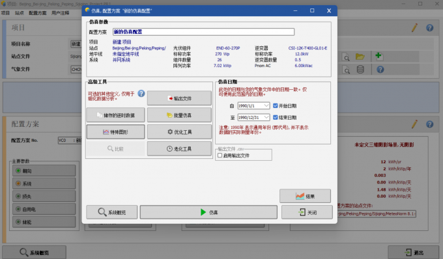This screenshot has width=443, height=259.
Task: Click 退出 exit button in main window
Action: (x=414, y=252)
